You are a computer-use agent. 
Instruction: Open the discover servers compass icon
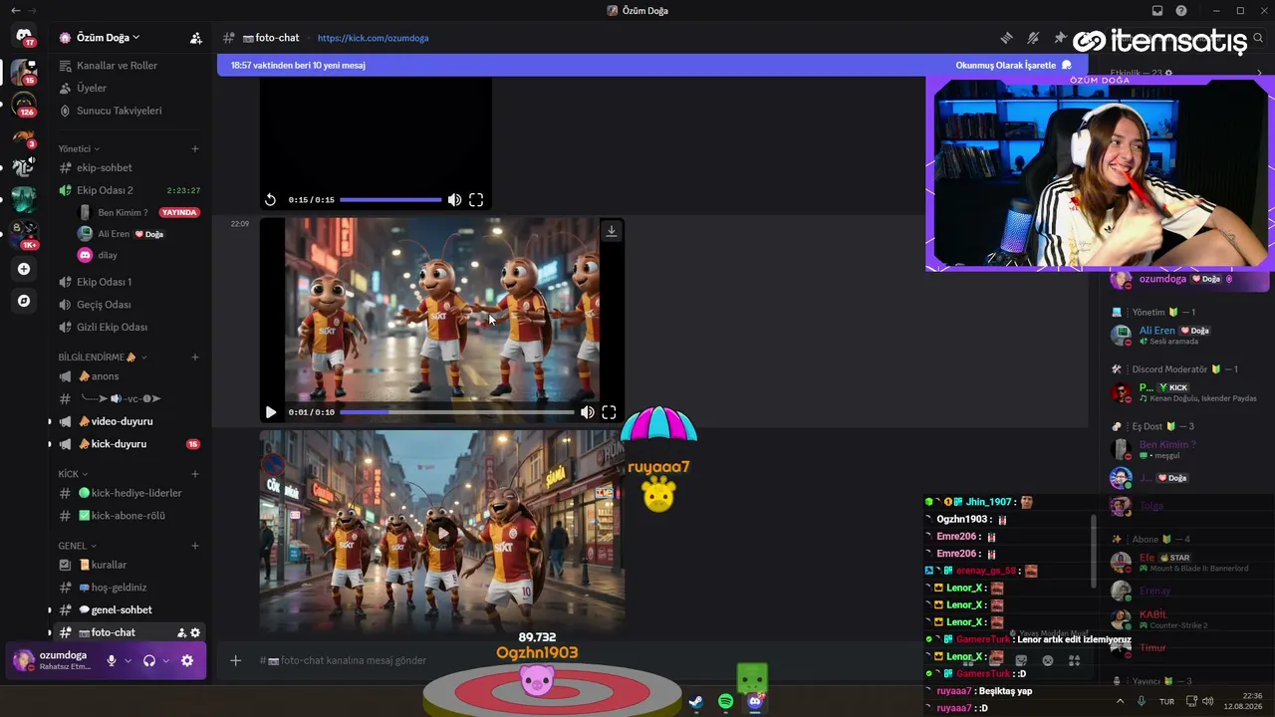point(24,301)
